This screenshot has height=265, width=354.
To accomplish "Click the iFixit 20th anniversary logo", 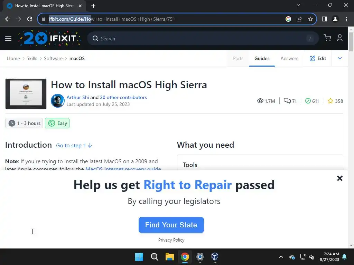I will pos(49,38).
